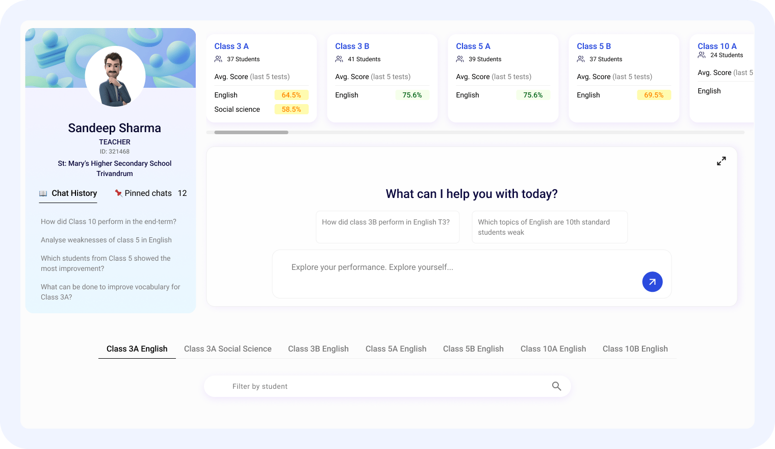Open the Class 5 A card title
Viewport: 775px width, 449px height.
[x=473, y=46]
